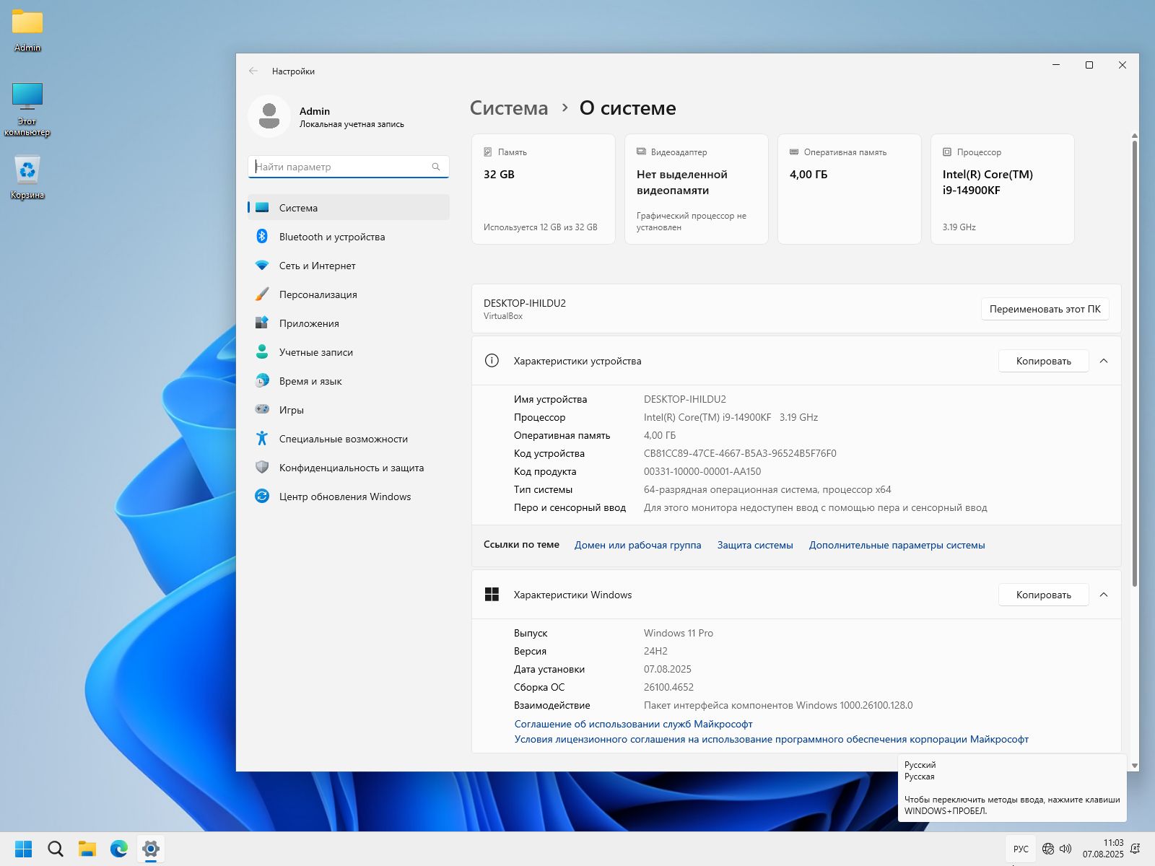Select Приложения in the sidebar
The image size is (1155, 866).
tap(349, 323)
